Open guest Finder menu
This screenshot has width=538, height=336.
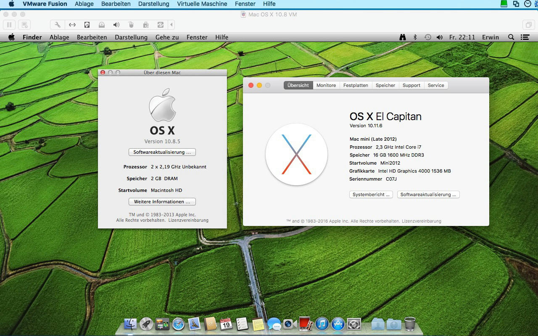(x=32, y=37)
